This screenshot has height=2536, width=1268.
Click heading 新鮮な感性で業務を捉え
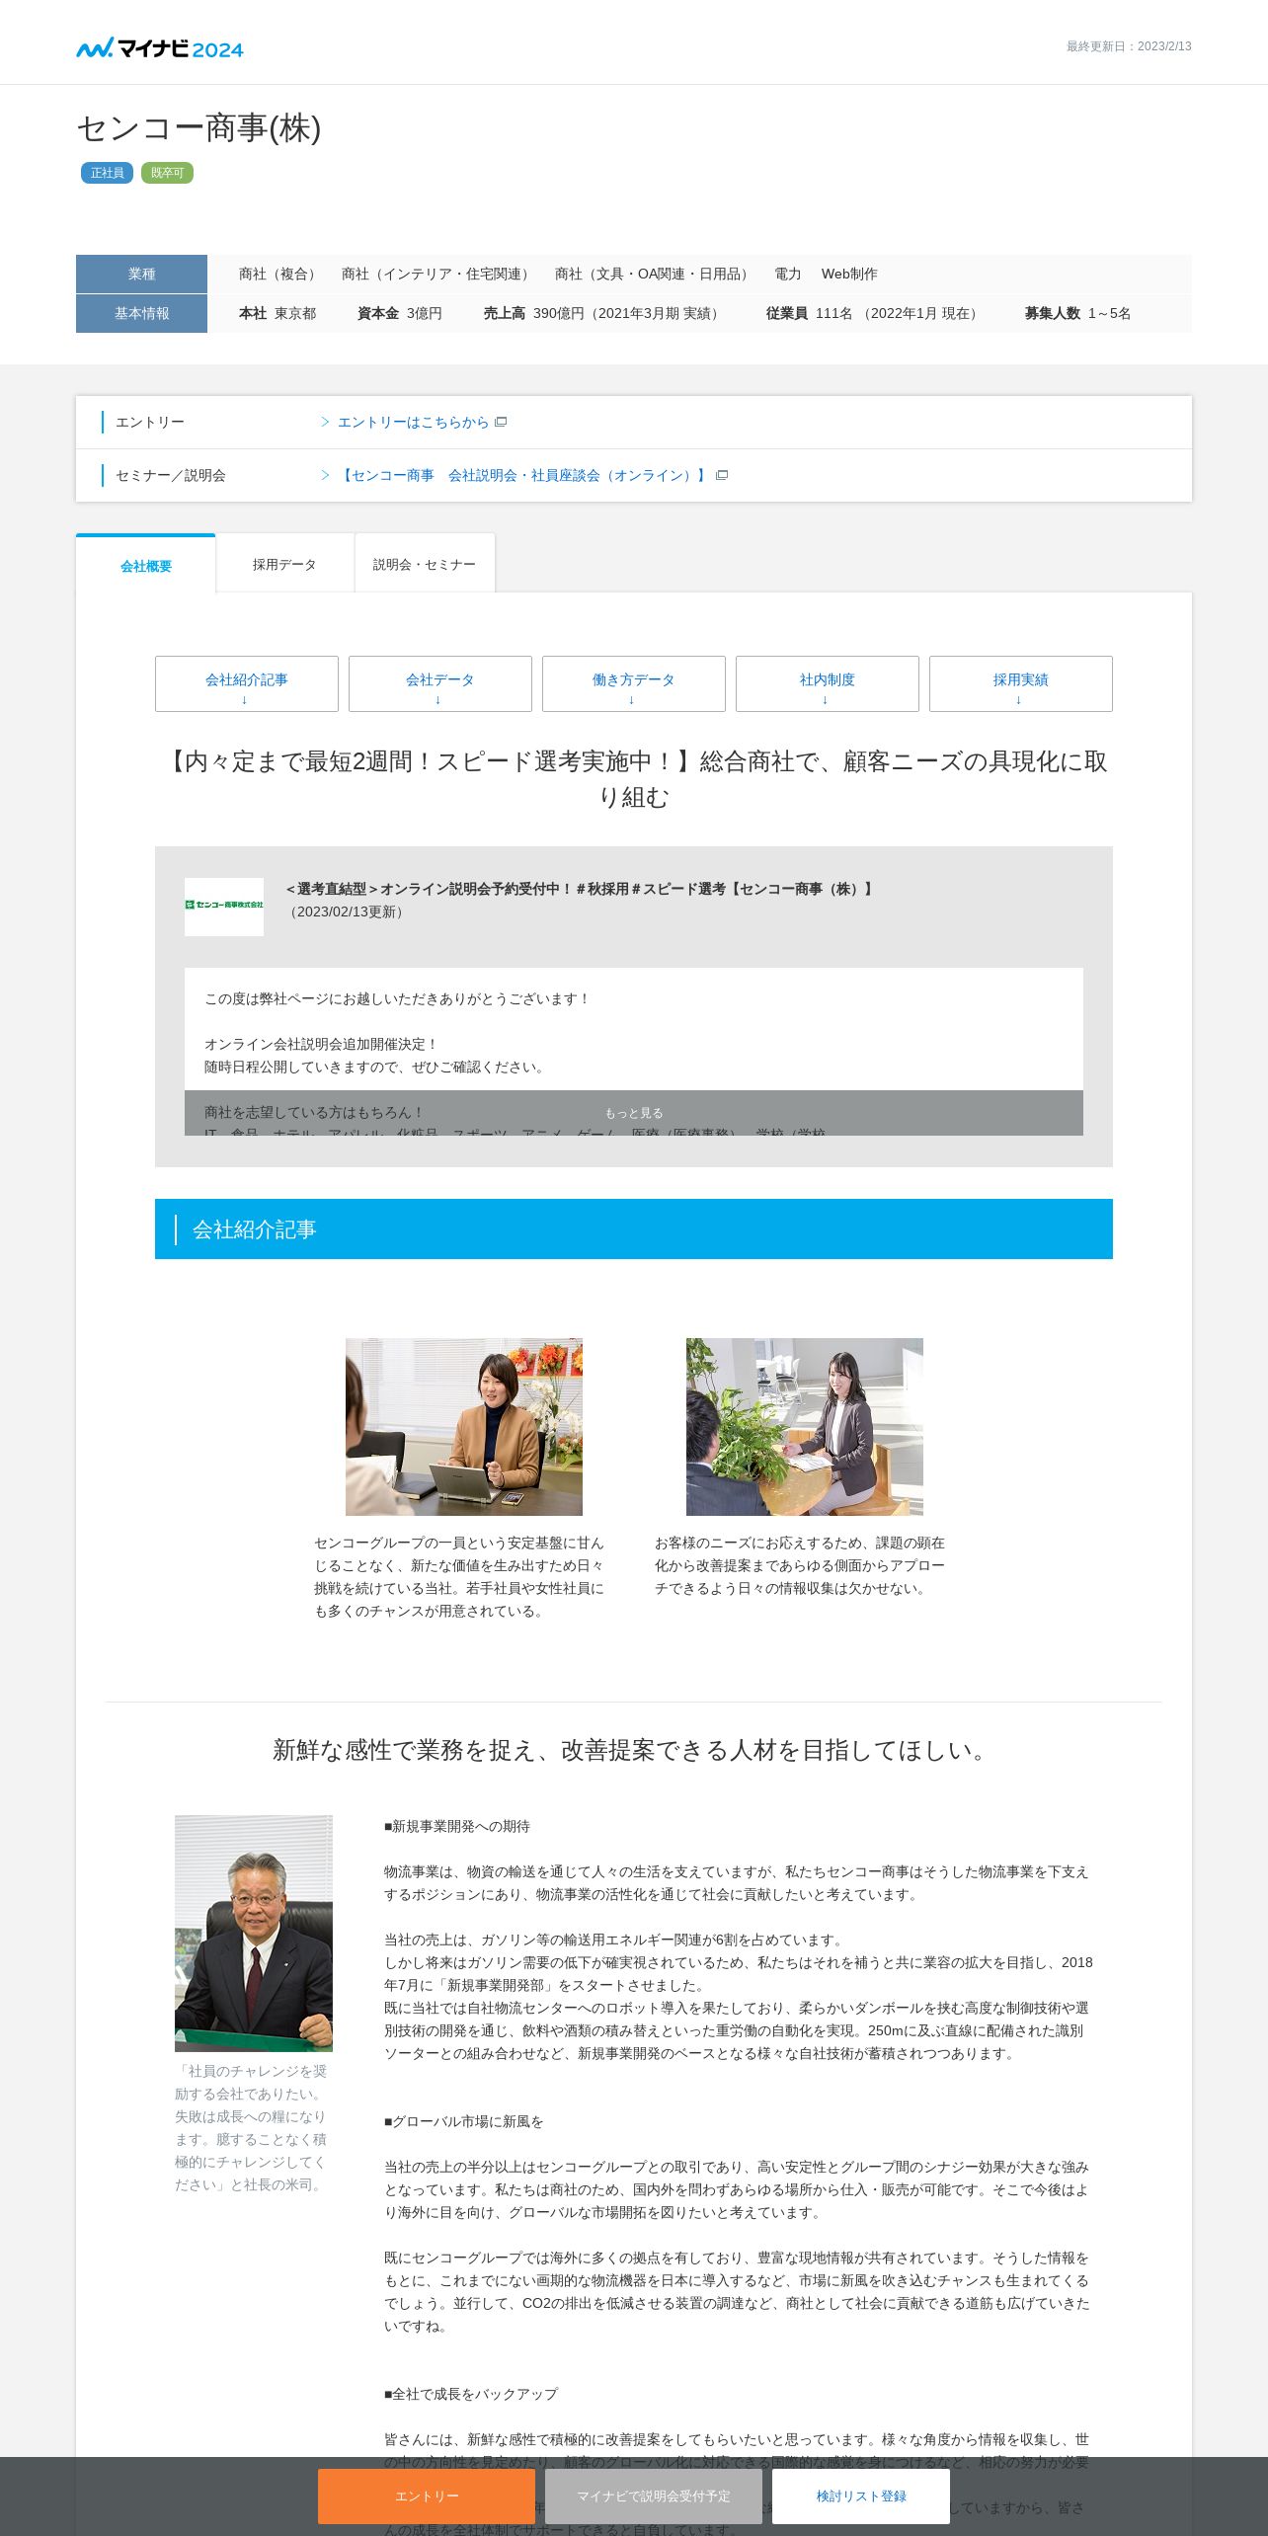pyautogui.click(x=634, y=1750)
